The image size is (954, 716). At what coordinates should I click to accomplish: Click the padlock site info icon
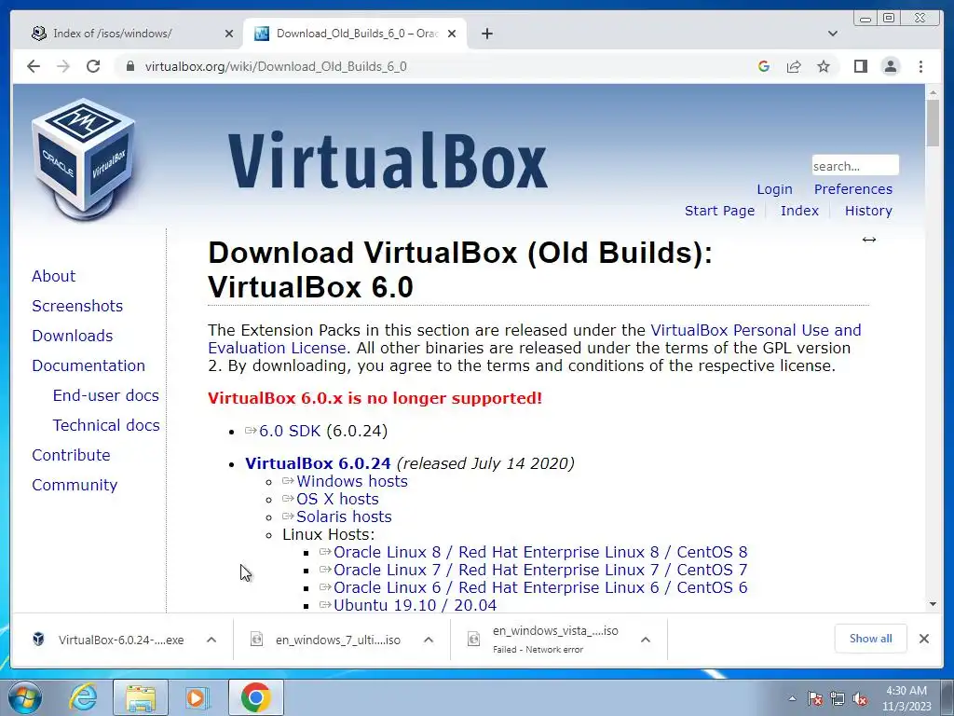pyautogui.click(x=129, y=66)
